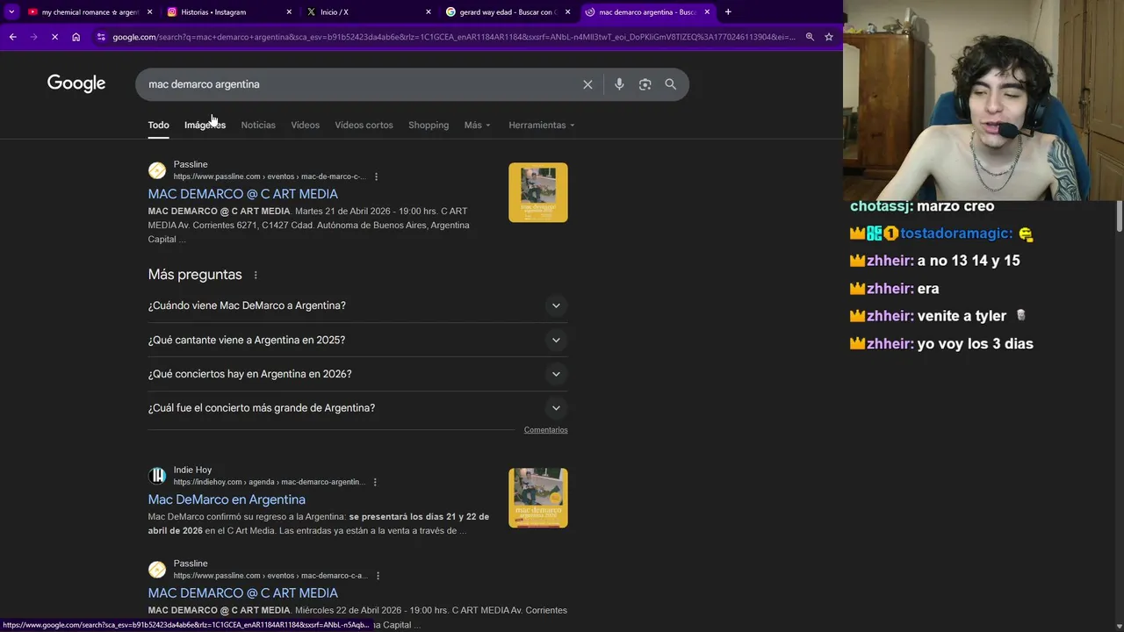Viewport: 1124px width, 632px height.
Task: Open site information icon in address bar
Action: pyautogui.click(x=102, y=37)
